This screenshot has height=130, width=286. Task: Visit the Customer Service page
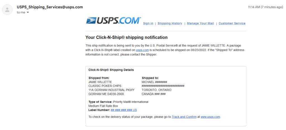pos(232,23)
